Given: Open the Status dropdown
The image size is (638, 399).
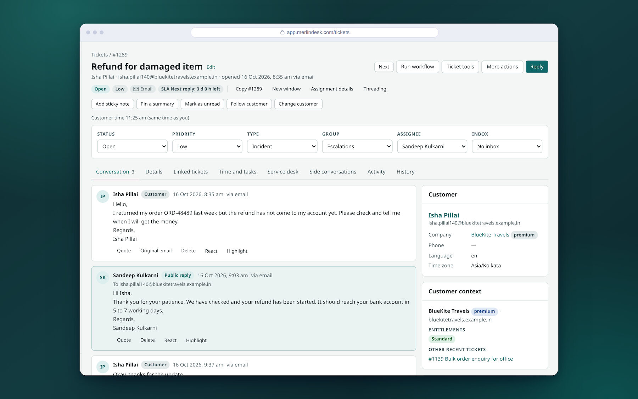Looking at the screenshot, I should coord(132,146).
